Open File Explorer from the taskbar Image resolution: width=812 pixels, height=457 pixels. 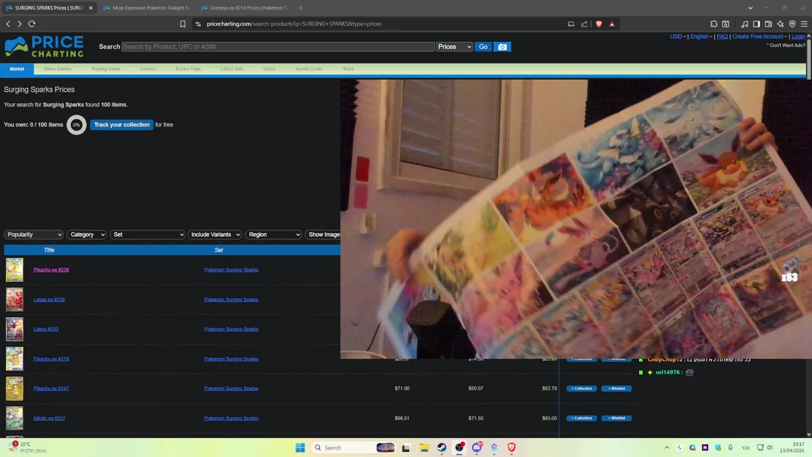tap(424, 447)
